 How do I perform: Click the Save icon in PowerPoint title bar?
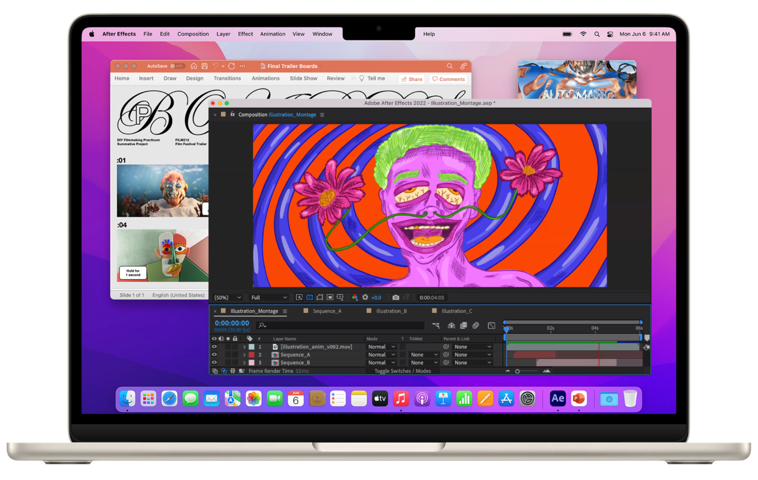click(205, 66)
